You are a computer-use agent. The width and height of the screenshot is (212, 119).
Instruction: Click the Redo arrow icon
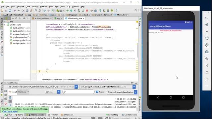click(19, 11)
